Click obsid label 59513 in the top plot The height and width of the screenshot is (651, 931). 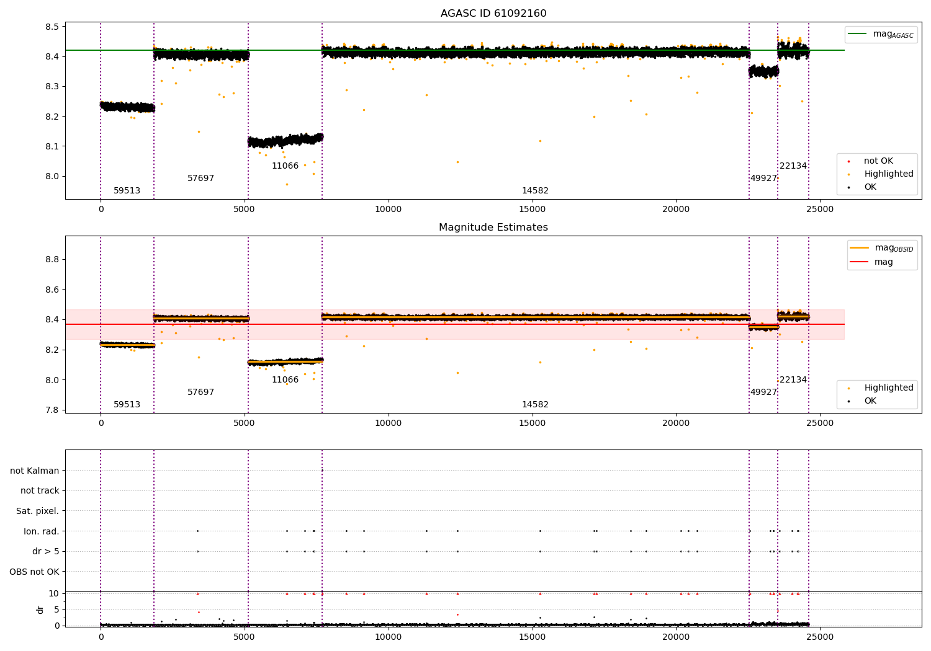point(127,191)
